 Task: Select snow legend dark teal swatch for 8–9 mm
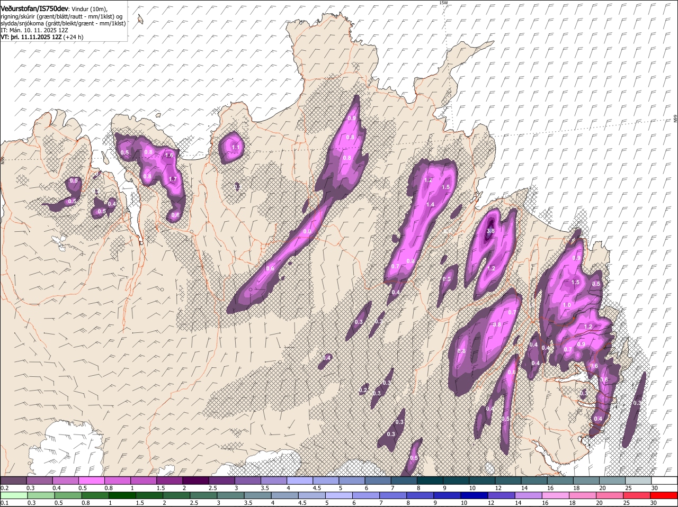click(x=430, y=480)
